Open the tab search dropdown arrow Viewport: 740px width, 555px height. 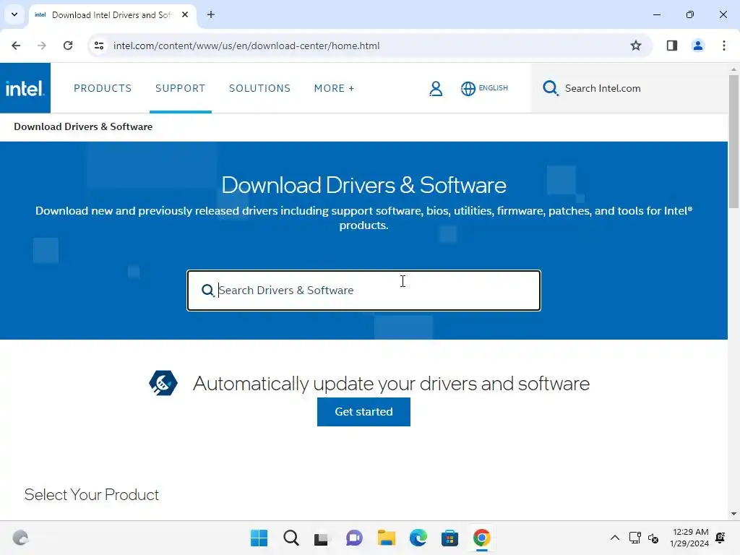point(14,14)
